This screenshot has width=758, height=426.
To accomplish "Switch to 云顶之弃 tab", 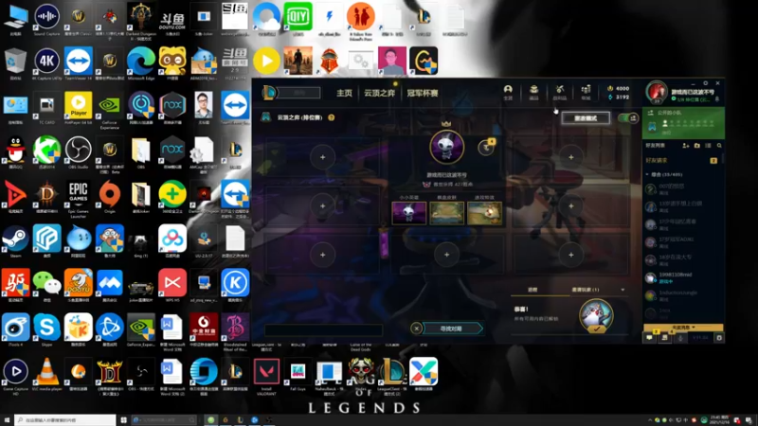I will tap(380, 93).
